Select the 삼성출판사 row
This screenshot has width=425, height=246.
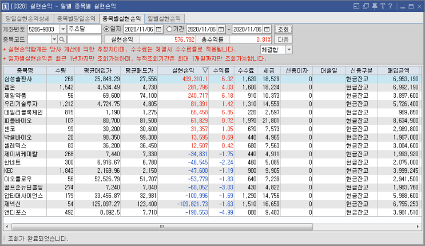click(213, 79)
